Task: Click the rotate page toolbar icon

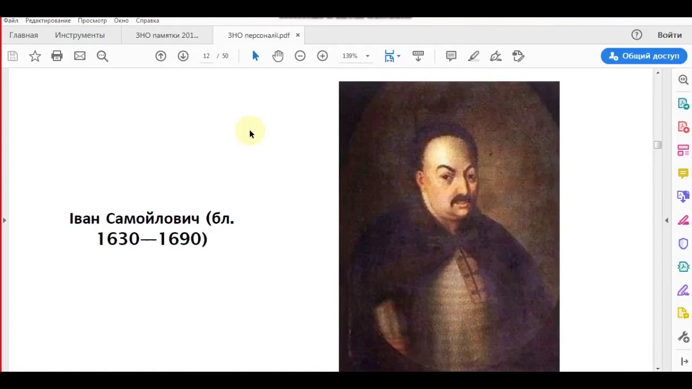Action: pos(518,56)
